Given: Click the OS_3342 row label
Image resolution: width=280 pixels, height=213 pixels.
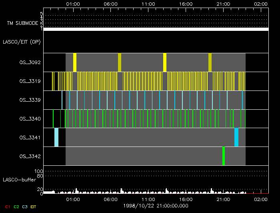Looking at the screenshot, I should pos(29,156).
